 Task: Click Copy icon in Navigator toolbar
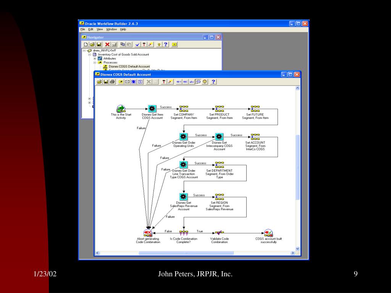click(x=123, y=44)
